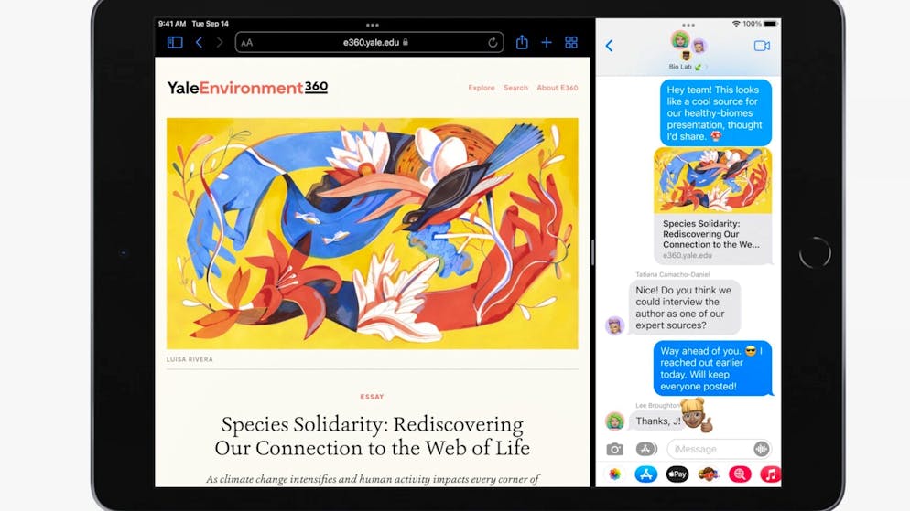Open Yale Environment 360 home logo
Viewport: 910px width, 511px height.
coord(248,88)
